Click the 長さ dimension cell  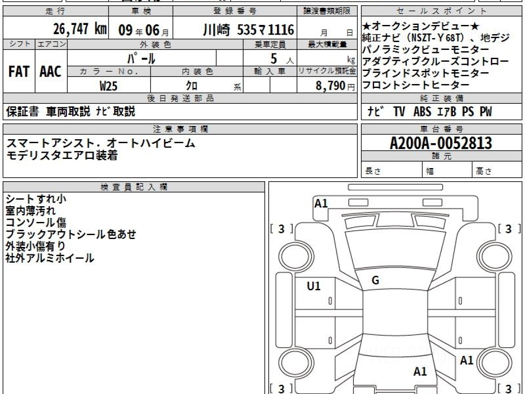click(392, 170)
